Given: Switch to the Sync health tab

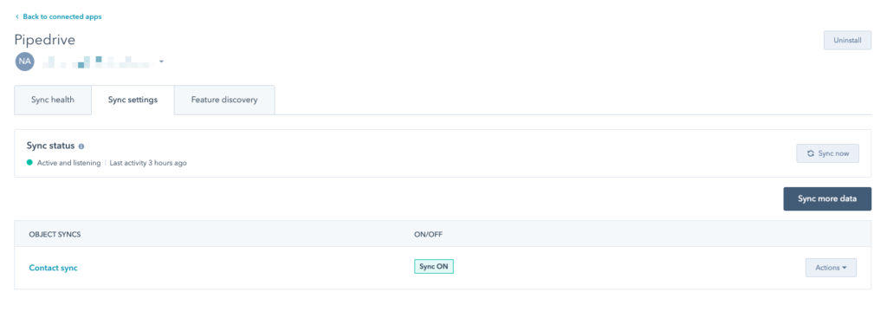Looking at the screenshot, I should 53,101.
